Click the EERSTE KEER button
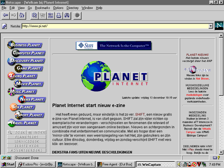The width and height of the screenshot is (224, 168). 27,146
